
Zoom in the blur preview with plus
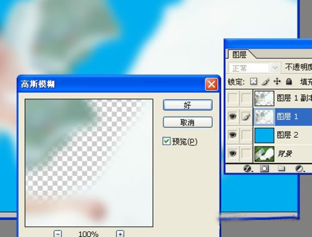(x=120, y=234)
